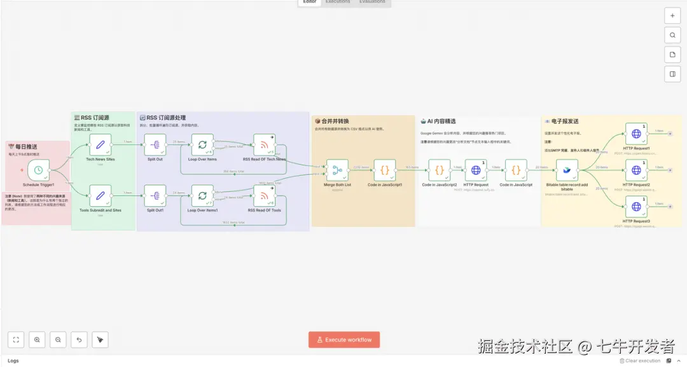Screen dimensions: 687x367
Task: Open the Loop Over Items node
Action: [202, 144]
